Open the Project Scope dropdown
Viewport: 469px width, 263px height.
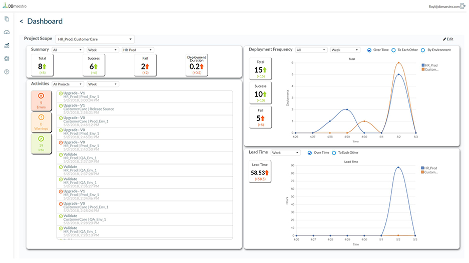point(95,39)
